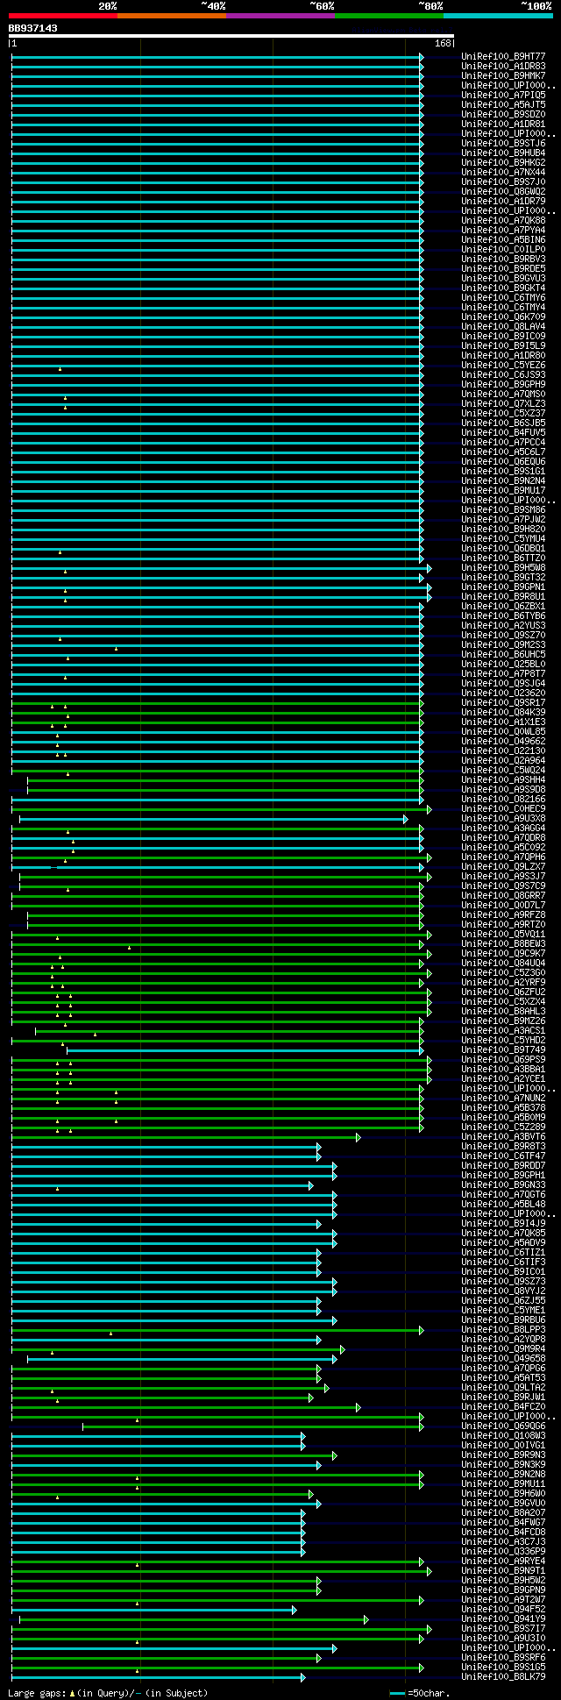
Task: Click the UniRef100_C0ILP0 label
Action: tap(504, 250)
